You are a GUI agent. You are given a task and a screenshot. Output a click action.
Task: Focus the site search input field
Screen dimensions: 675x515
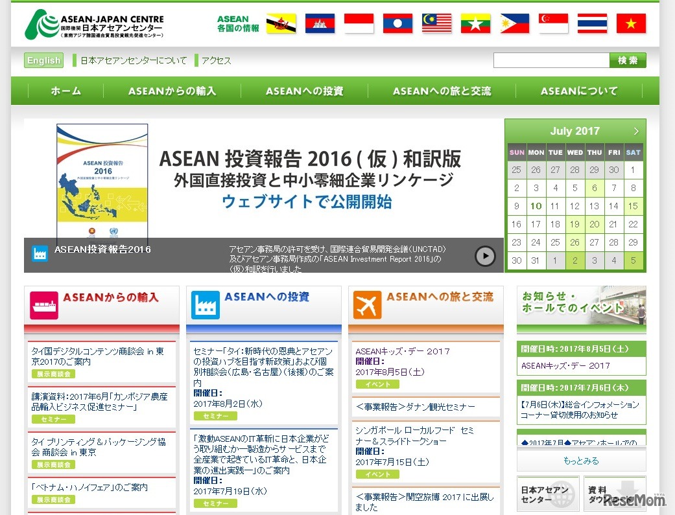click(x=551, y=60)
